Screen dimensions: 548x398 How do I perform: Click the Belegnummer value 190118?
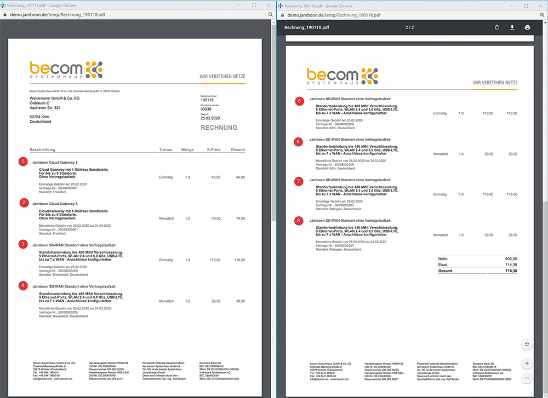207,100
